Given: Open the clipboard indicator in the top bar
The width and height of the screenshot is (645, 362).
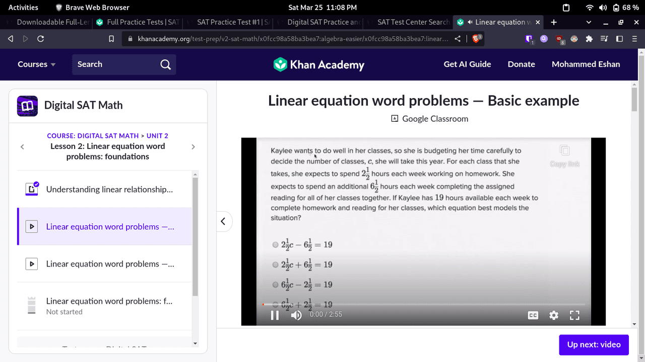Looking at the screenshot, I should [x=566, y=8].
